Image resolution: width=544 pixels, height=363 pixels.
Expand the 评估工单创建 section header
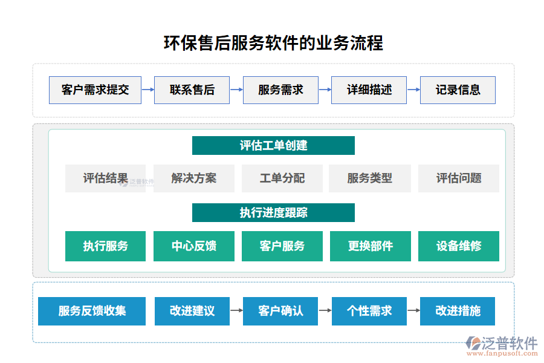click(x=273, y=145)
